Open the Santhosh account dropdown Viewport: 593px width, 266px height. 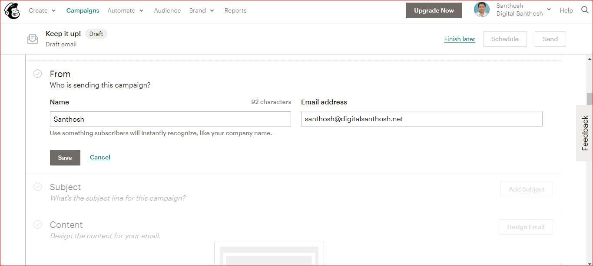point(523,10)
